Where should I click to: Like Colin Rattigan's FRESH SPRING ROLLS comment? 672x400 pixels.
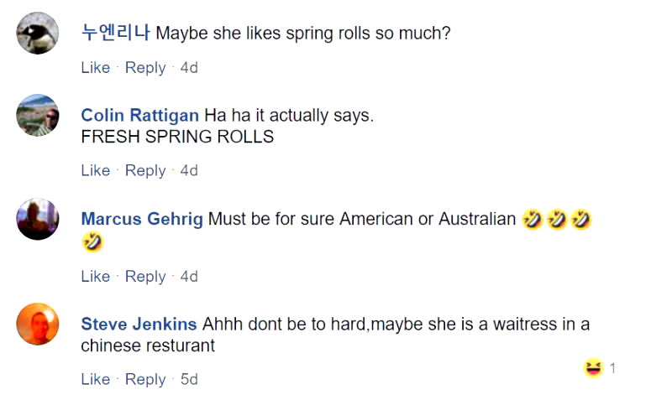[95, 170]
